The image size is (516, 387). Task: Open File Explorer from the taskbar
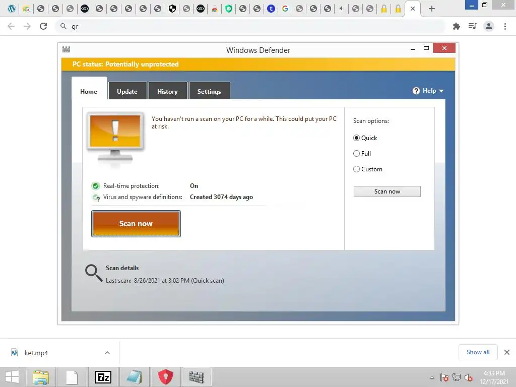point(41,377)
